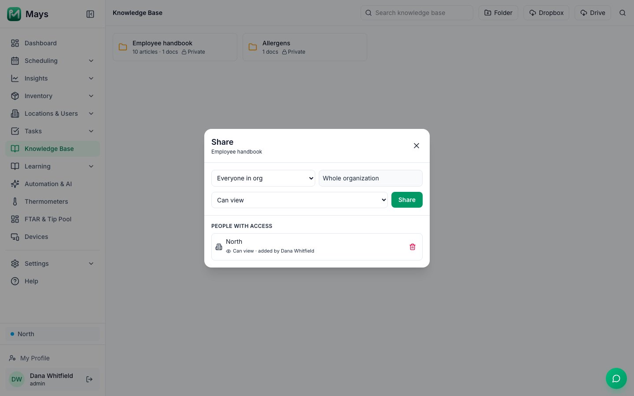The width and height of the screenshot is (634, 396).
Task: Click the Thermometers icon
Action: click(15, 202)
